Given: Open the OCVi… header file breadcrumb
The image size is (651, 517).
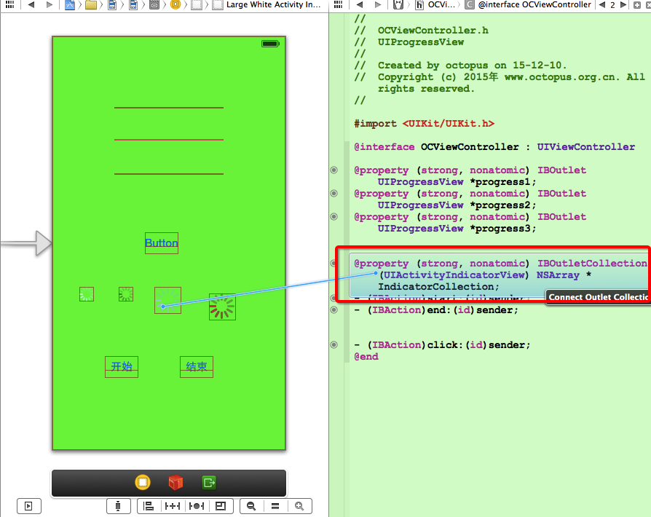Looking at the screenshot, I should point(435,5).
